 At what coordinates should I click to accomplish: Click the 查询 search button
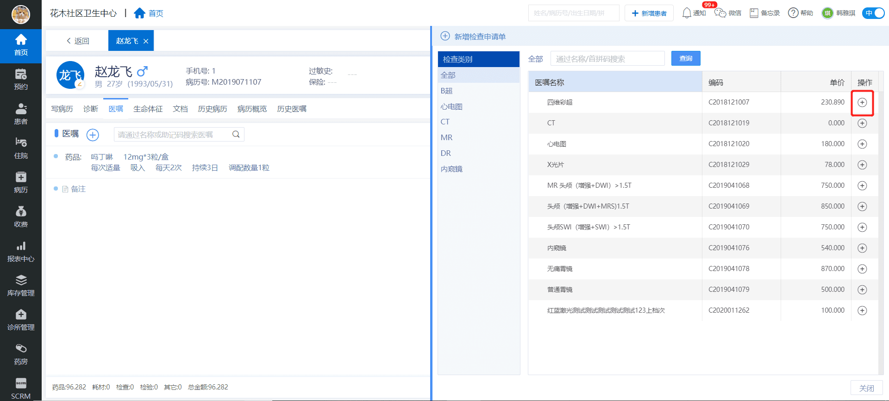(686, 58)
